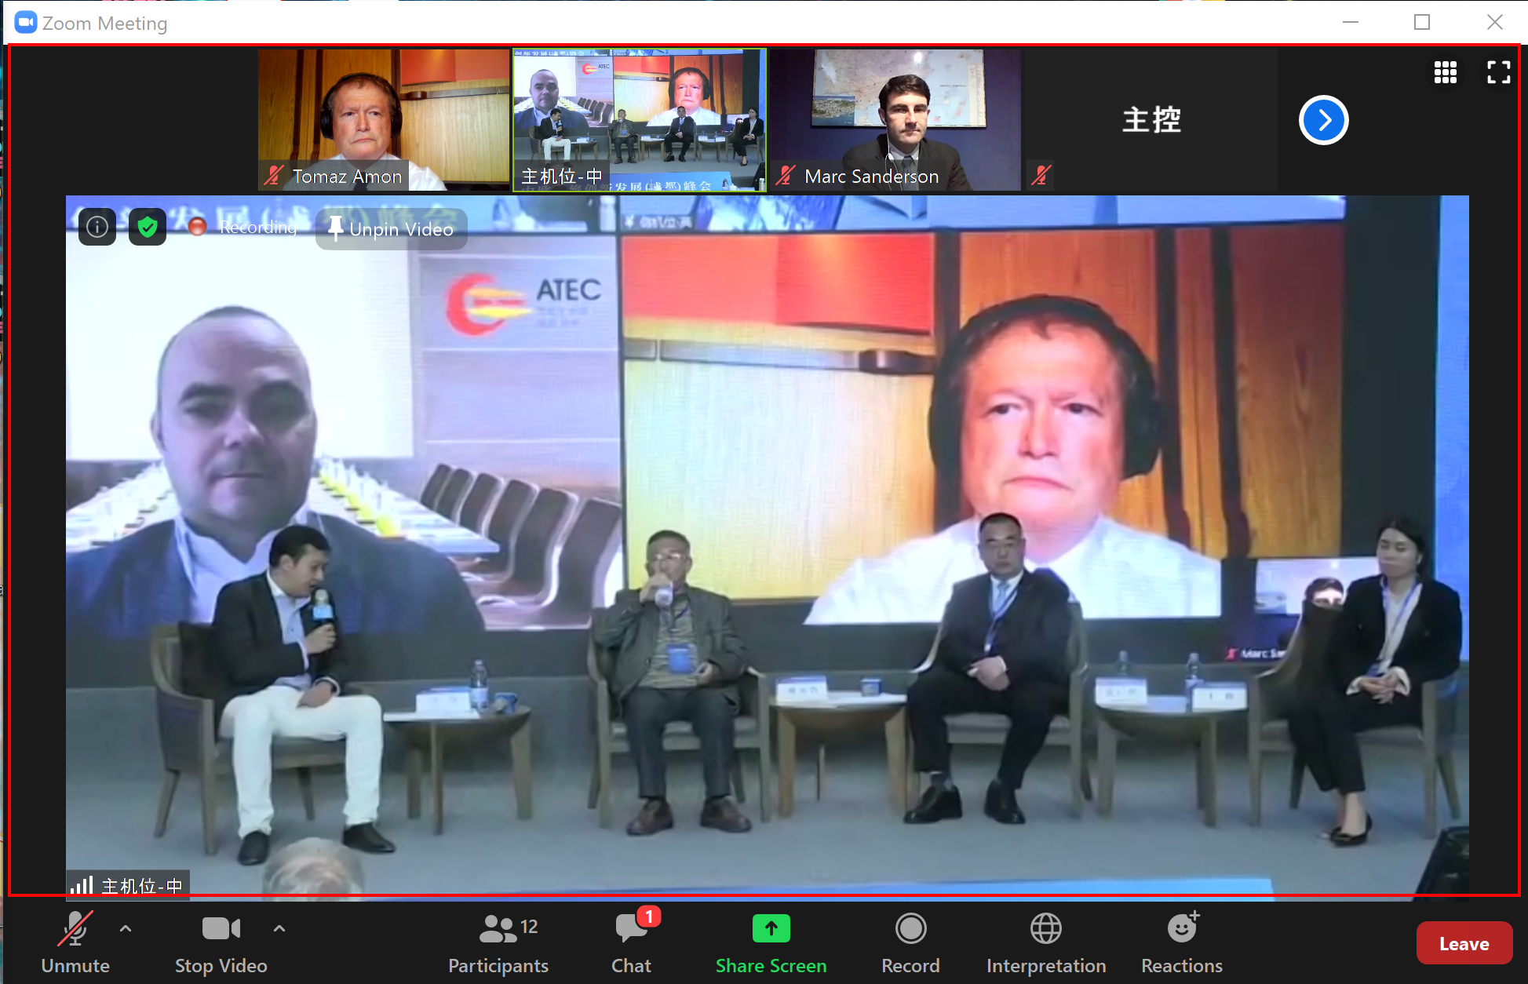This screenshot has height=984, width=1528.
Task: Close the Zoom Meeting window
Action: coord(1494,22)
